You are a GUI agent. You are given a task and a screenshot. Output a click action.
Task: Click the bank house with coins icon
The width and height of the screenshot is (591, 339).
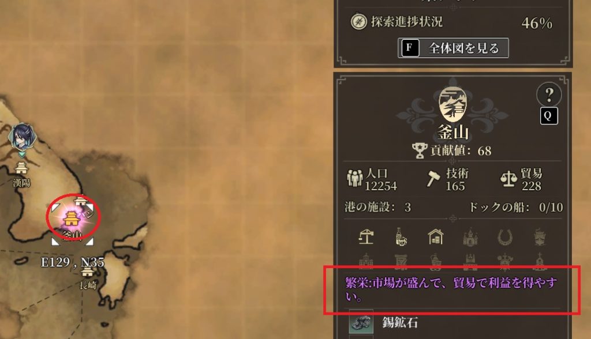point(436,238)
